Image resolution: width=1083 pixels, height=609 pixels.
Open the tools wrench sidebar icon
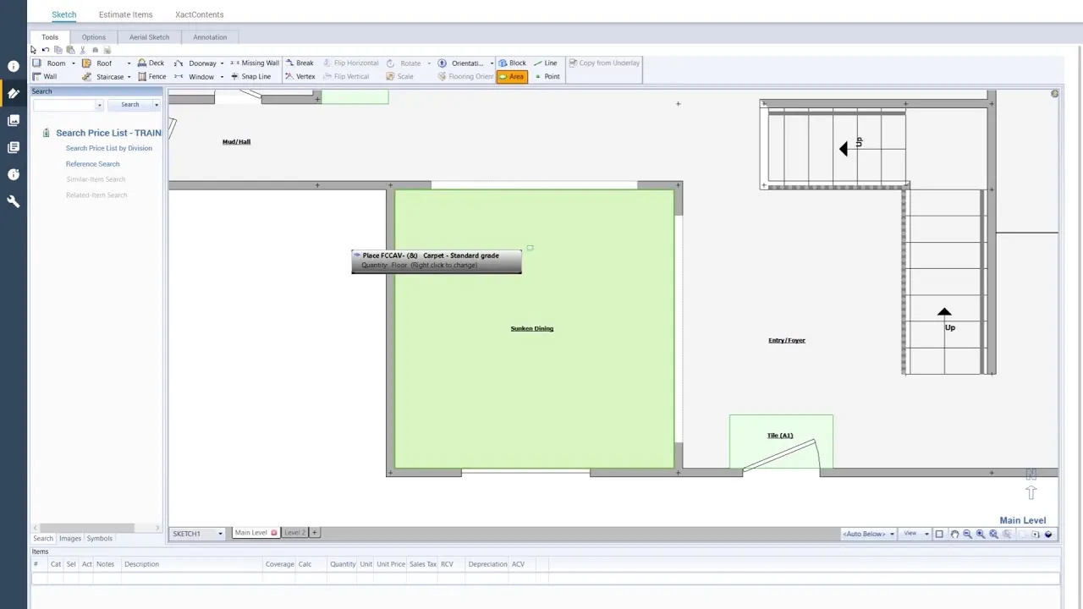14,201
